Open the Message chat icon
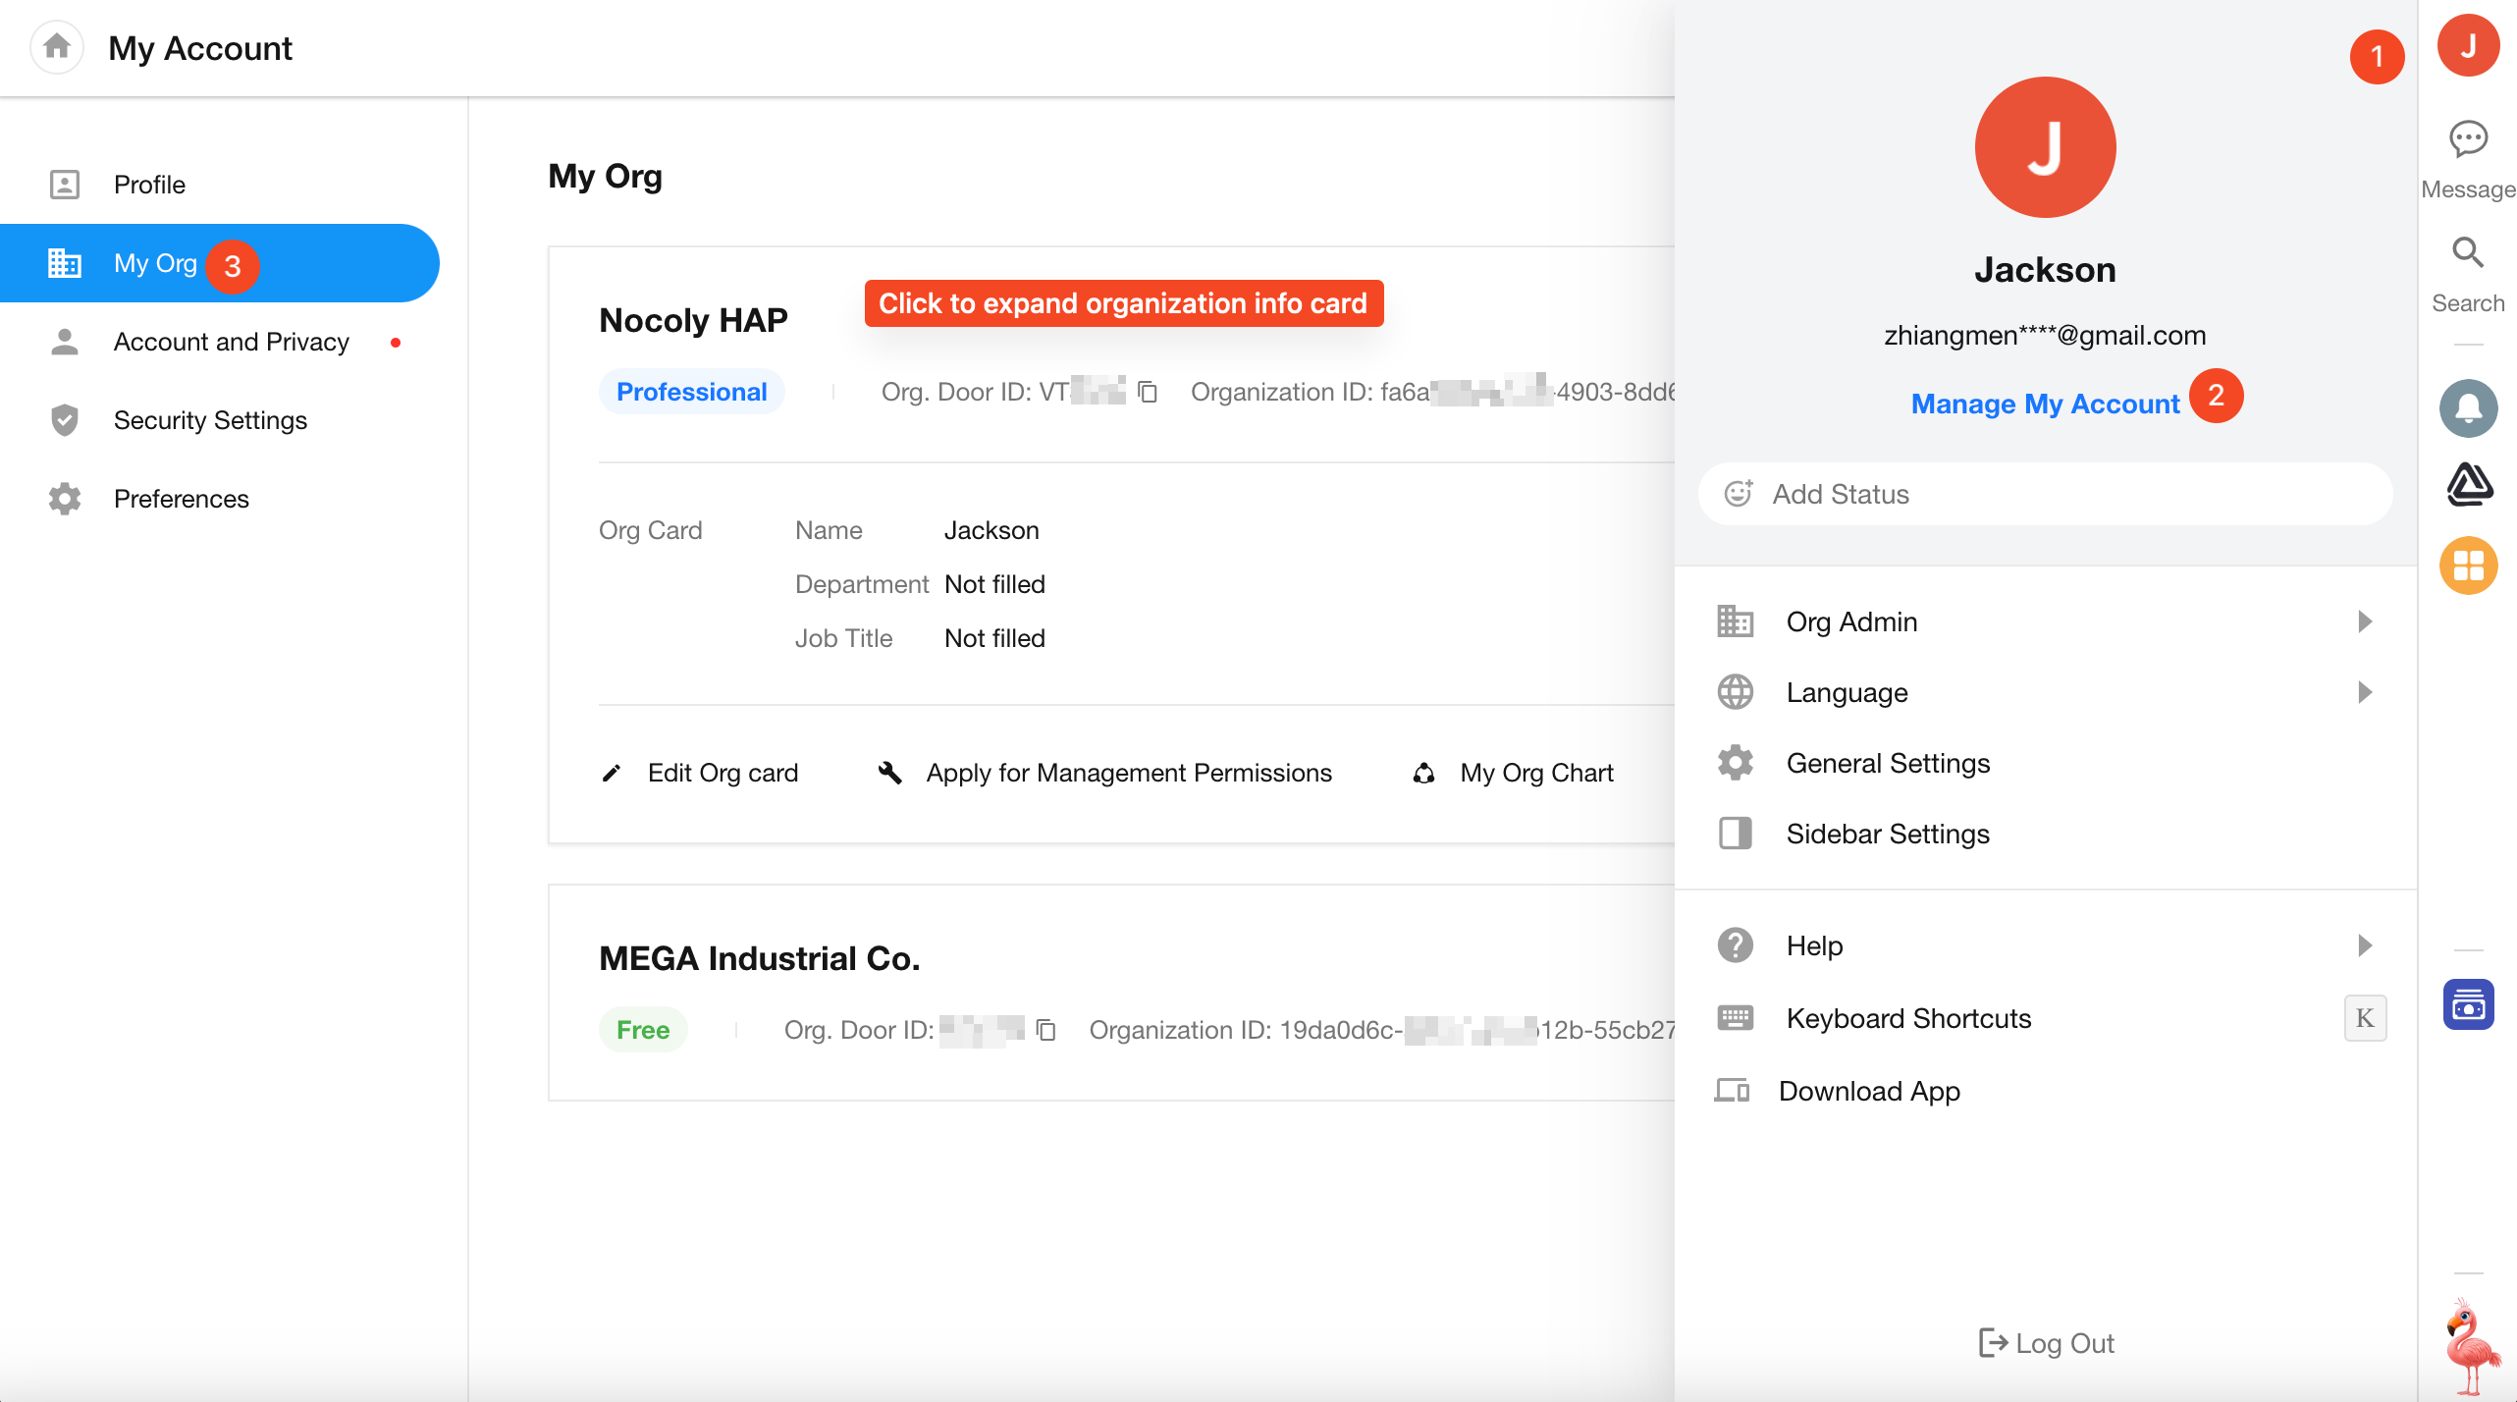2517x1402 pixels. [x=2468, y=139]
